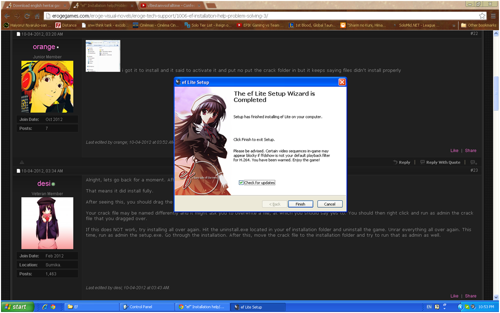This screenshot has height=313, width=500.
Task: Click the EN language bar indicator
Action: click(x=429, y=307)
